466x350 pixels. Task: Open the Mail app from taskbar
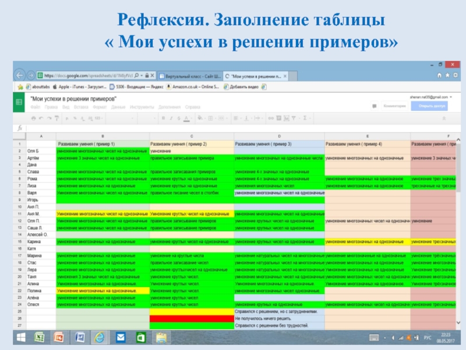(x=121, y=338)
